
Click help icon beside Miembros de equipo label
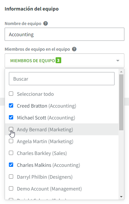(74, 49)
